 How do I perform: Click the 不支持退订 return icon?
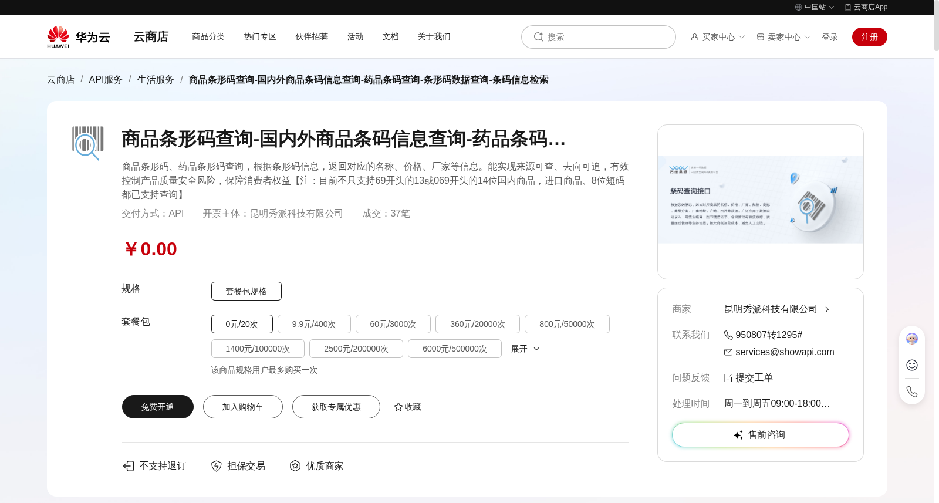[x=129, y=466]
